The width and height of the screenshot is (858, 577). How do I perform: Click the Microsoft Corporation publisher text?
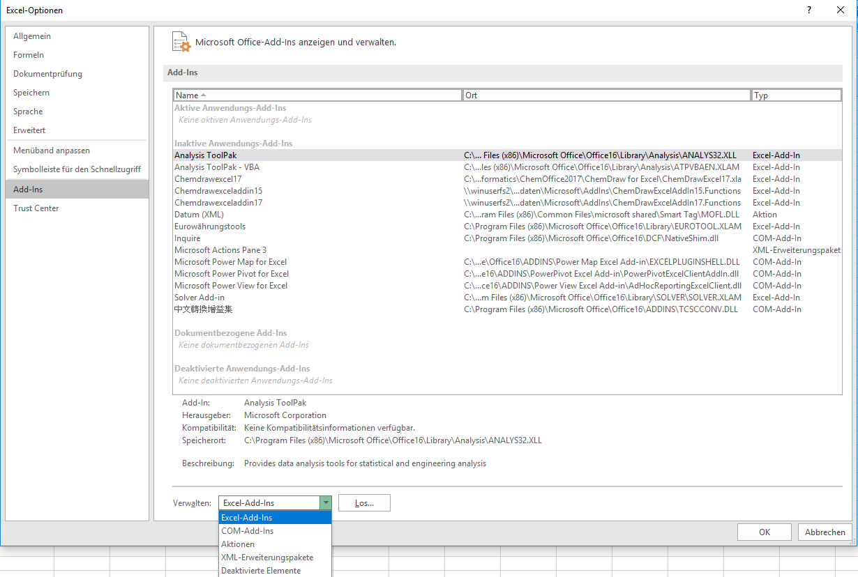tap(285, 415)
